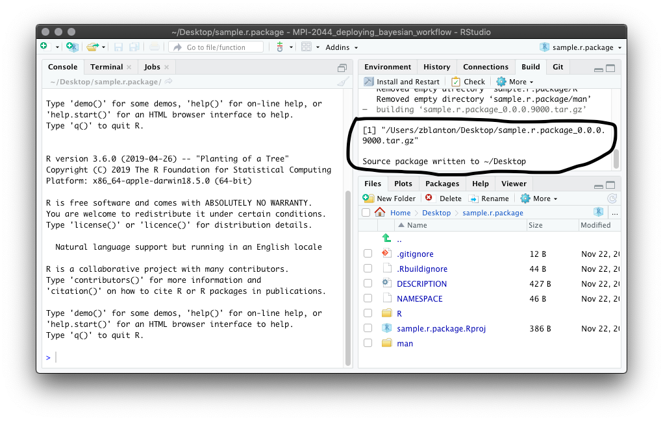Click the Create a Project icon
The image size is (663, 421).
pyautogui.click(x=72, y=47)
